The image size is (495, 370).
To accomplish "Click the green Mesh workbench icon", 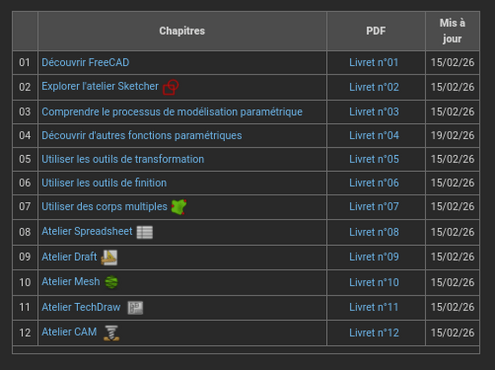I will tap(111, 282).
